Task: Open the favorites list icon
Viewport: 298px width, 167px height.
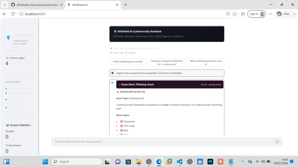Action: pos(243,14)
